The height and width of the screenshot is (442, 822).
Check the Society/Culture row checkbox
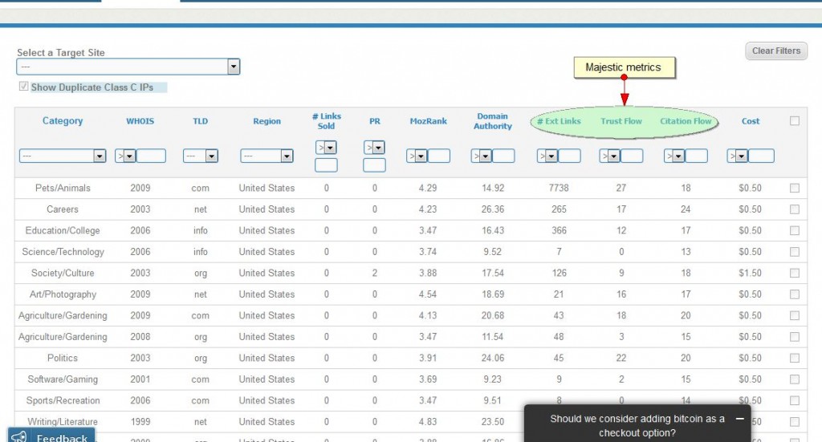coord(795,274)
